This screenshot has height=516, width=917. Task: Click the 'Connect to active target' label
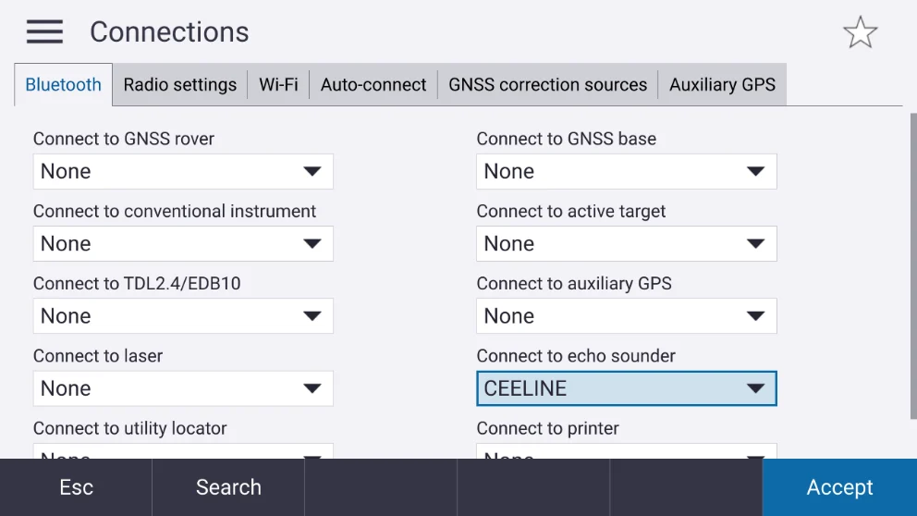(x=570, y=211)
